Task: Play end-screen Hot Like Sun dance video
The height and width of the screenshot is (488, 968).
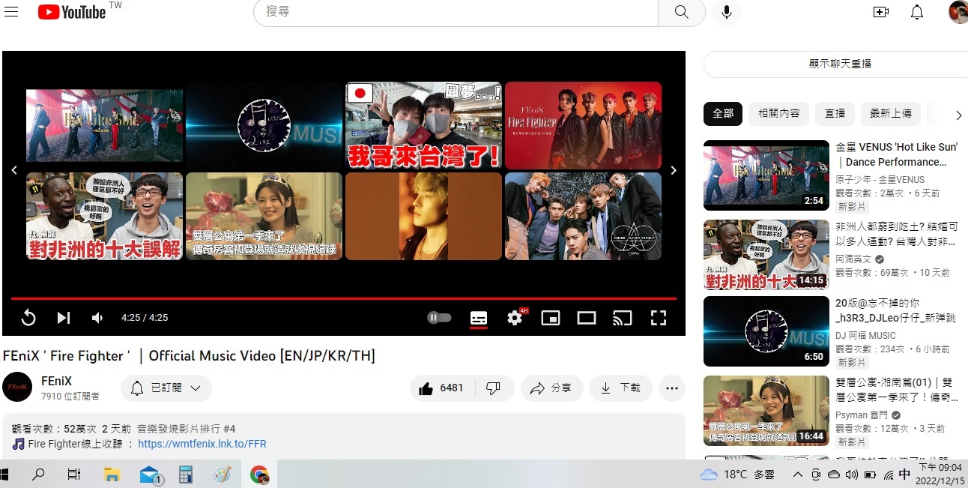Action: click(104, 126)
